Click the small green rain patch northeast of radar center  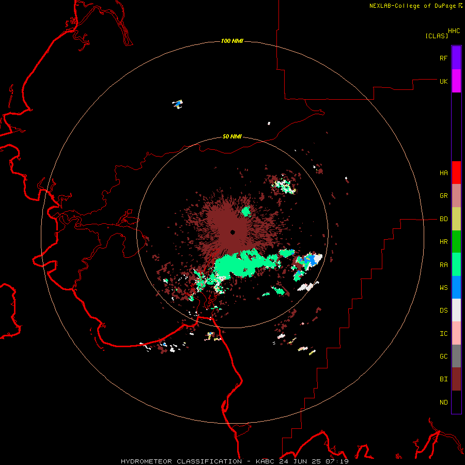click(x=246, y=211)
